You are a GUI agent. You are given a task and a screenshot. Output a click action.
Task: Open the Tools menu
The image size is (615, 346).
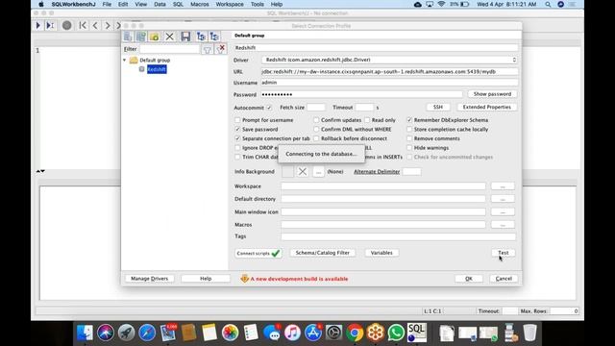tap(257, 4)
